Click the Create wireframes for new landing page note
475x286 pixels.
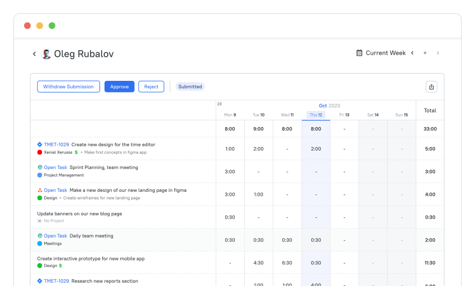(102, 198)
